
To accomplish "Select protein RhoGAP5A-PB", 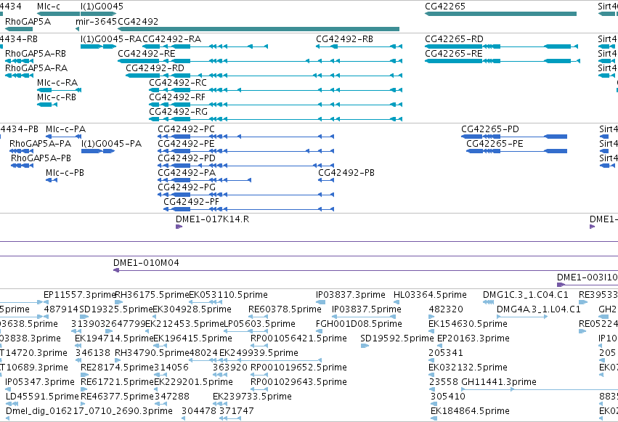I will 22,166.
